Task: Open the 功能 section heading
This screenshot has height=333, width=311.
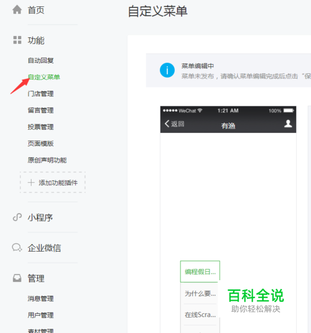Action: [36, 40]
